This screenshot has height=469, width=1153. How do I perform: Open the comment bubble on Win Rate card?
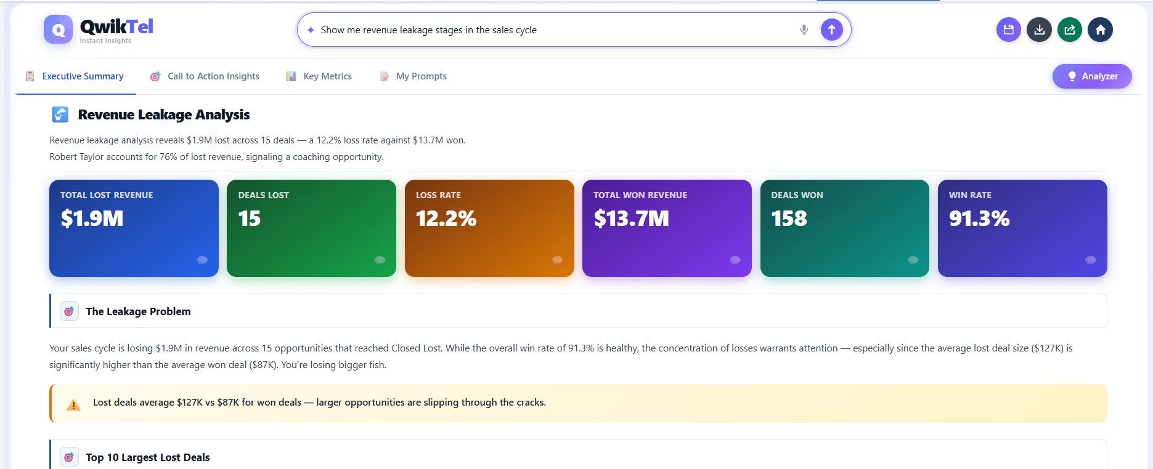point(1091,260)
